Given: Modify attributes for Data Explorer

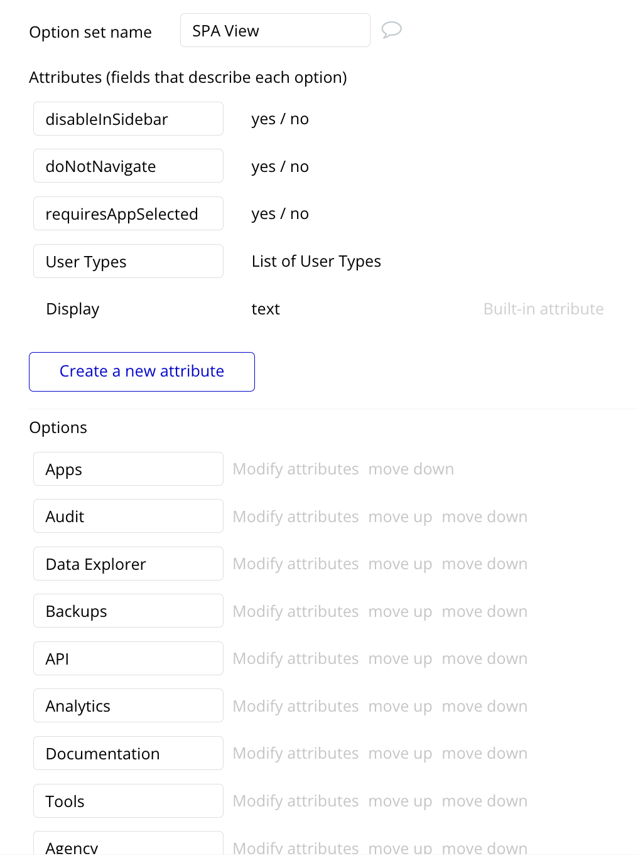Looking at the screenshot, I should pos(296,564).
